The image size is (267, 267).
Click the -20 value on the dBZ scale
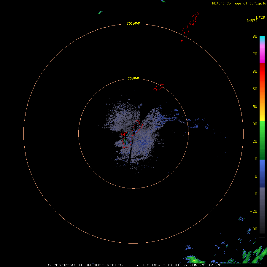pos(254,211)
